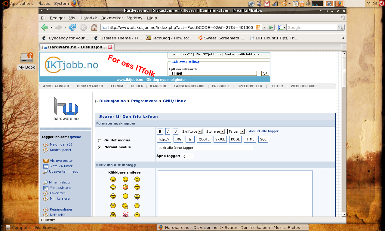Screen dimensions: 385x231
Task: Click the IMG tag button
Action: pyautogui.click(x=178, y=139)
